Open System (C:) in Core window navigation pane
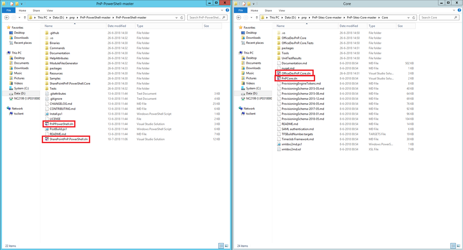Image resolution: width=463 pixels, height=250 pixels. tap(253, 88)
